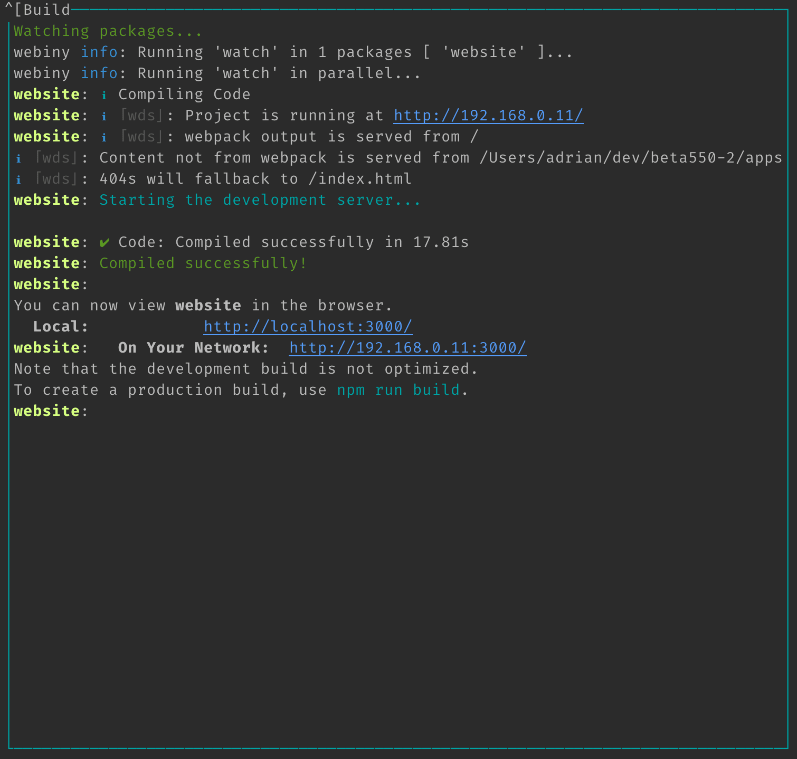
Task: Open the http://192.168.0.11/ project link
Action: 488,116
